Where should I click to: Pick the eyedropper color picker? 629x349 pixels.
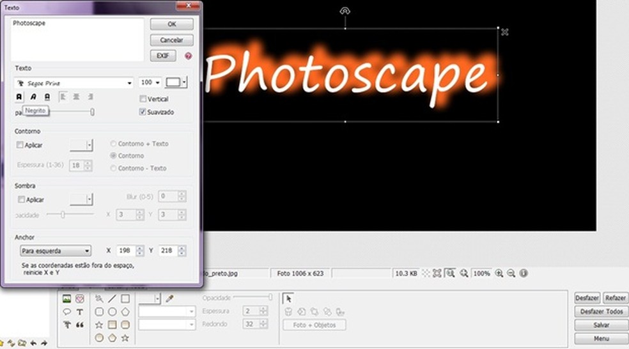[x=169, y=299]
